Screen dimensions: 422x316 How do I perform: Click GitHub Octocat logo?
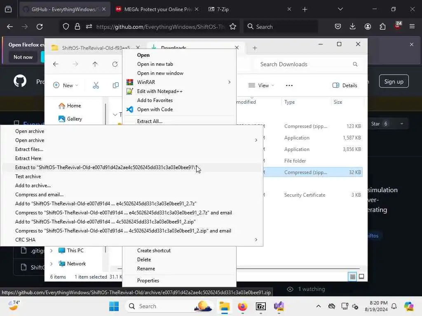(20, 81)
